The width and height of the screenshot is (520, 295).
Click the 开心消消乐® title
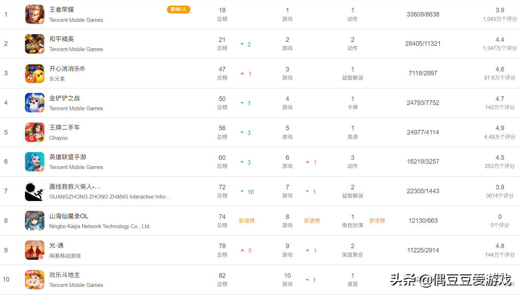coord(67,69)
